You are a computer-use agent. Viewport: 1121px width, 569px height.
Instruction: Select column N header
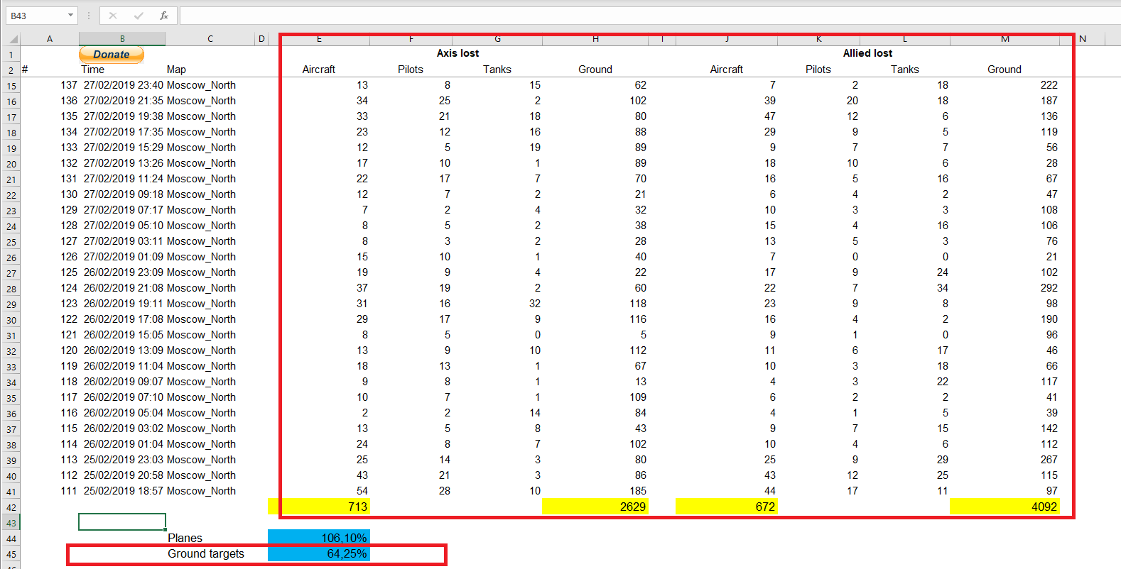[x=1083, y=39]
